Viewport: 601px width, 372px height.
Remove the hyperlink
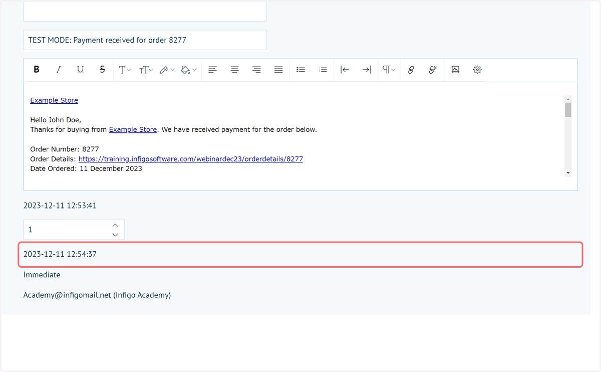(x=433, y=70)
